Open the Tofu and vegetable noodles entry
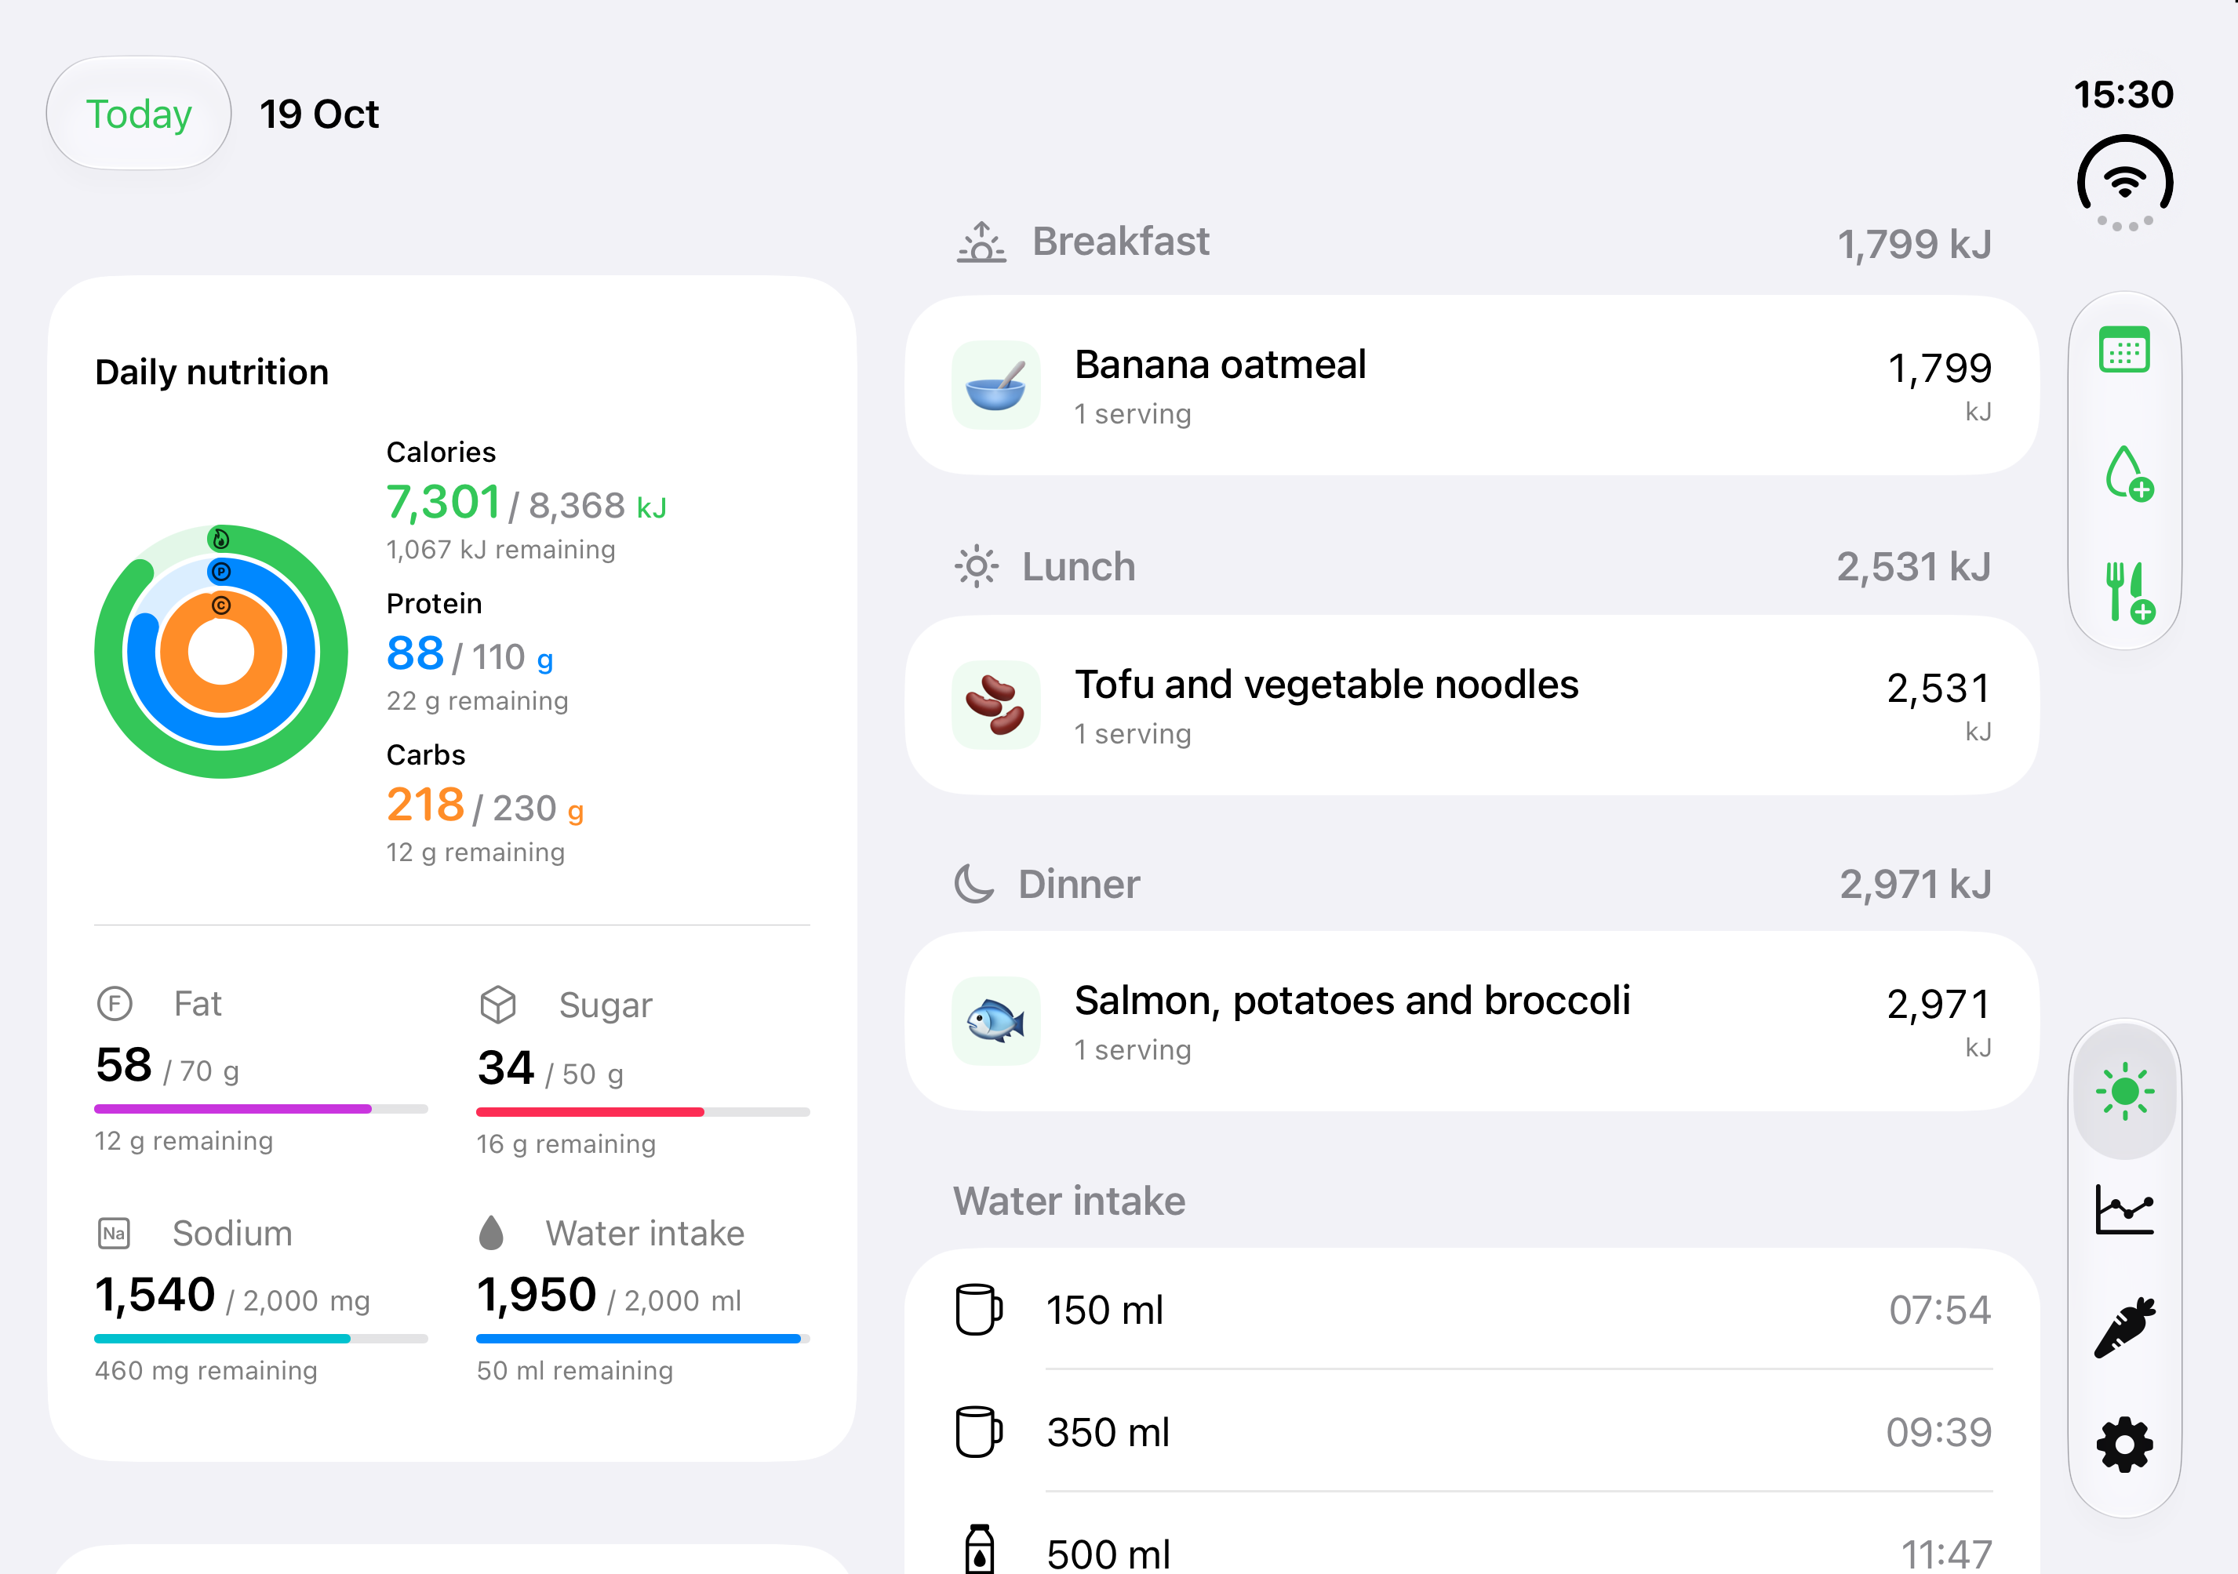The image size is (2238, 1574). coord(1472,704)
